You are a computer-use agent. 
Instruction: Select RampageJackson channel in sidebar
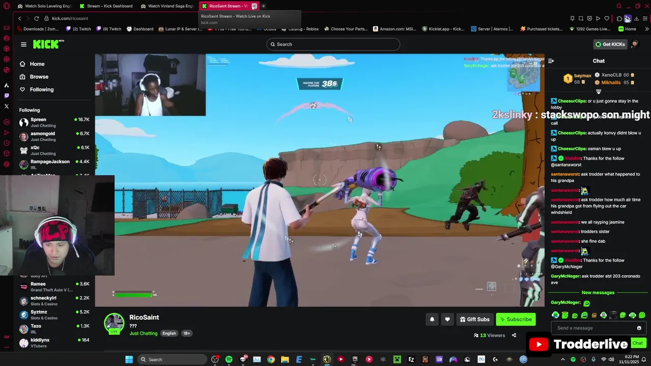(54, 164)
